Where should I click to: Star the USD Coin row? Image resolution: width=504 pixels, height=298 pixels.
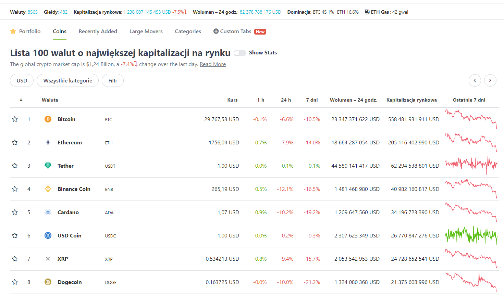tap(15, 235)
